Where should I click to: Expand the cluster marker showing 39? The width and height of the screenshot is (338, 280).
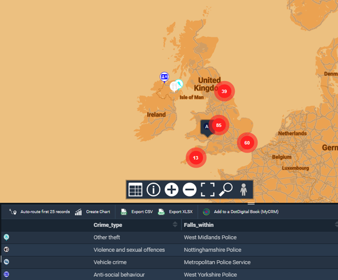click(x=224, y=91)
